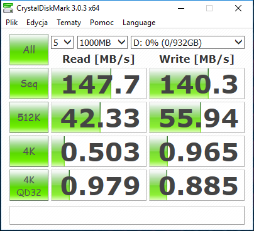Image resolution: width=254 pixels, height=231 pixels.
Task: Start the 4K QD32 test
Action: coord(29,185)
